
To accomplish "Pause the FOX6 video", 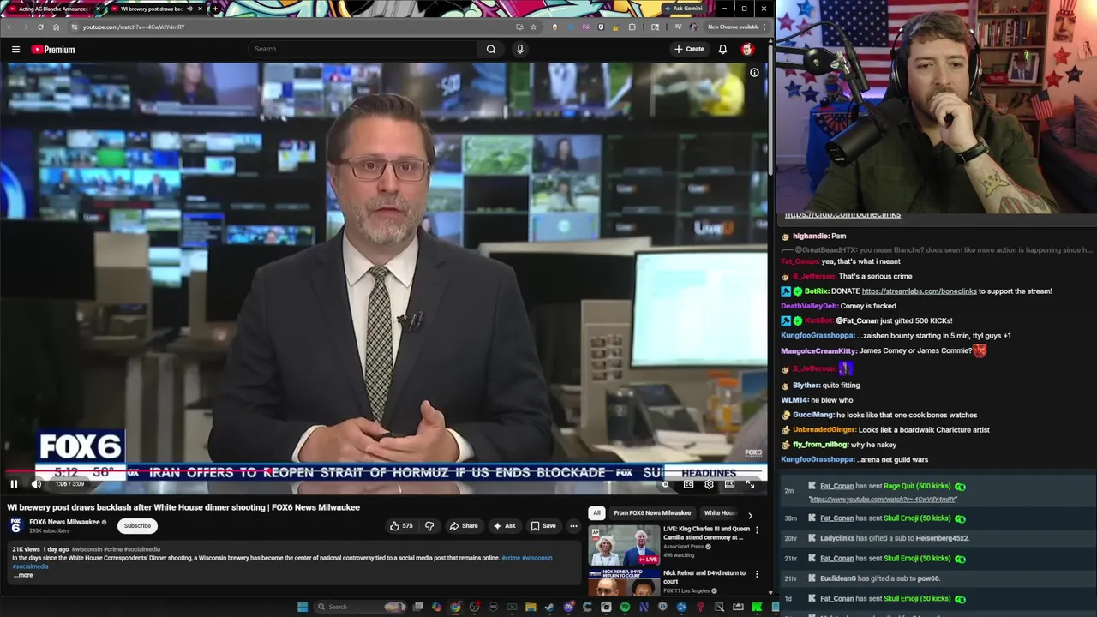I will click(14, 484).
